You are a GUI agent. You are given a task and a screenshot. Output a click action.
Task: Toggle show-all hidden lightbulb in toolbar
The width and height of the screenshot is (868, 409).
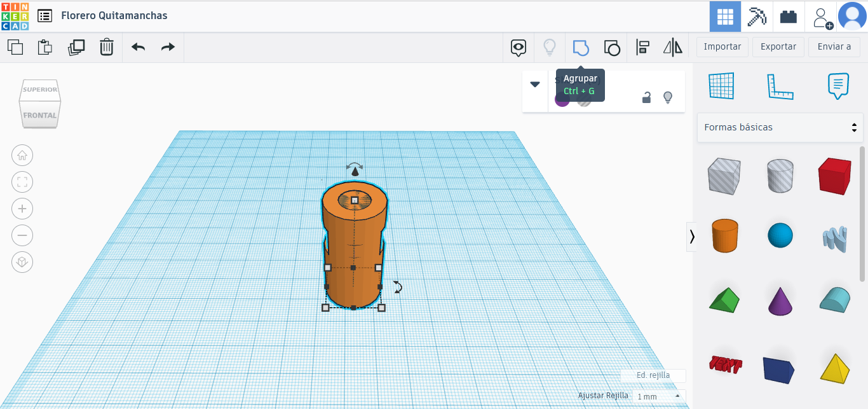coord(550,47)
